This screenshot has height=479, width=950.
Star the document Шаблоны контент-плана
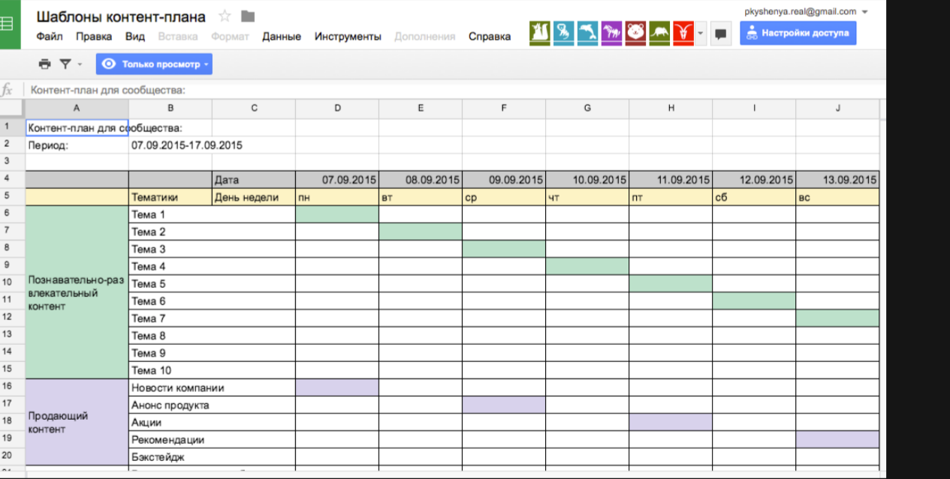pos(225,16)
